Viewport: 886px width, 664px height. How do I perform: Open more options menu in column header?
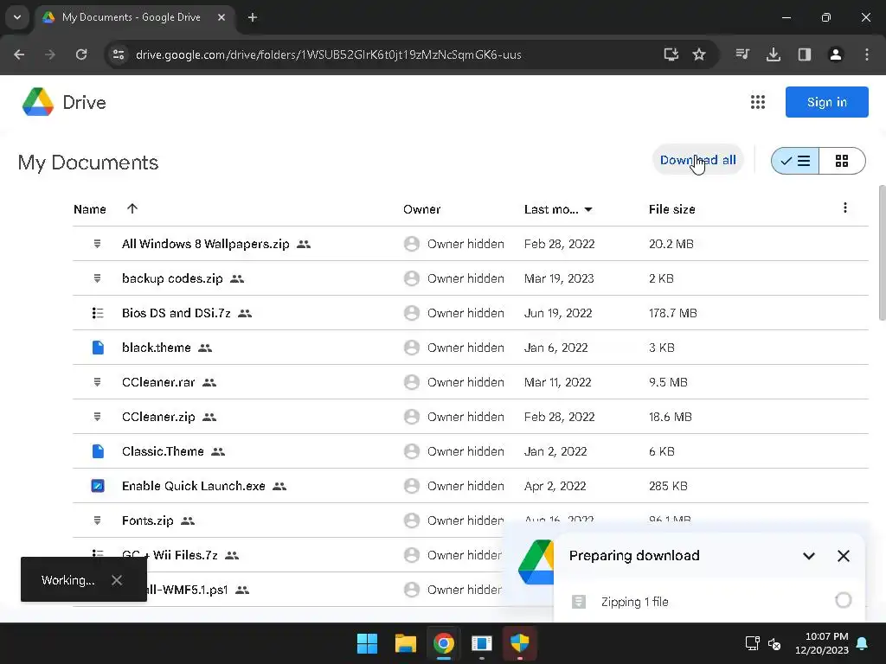tap(844, 208)
